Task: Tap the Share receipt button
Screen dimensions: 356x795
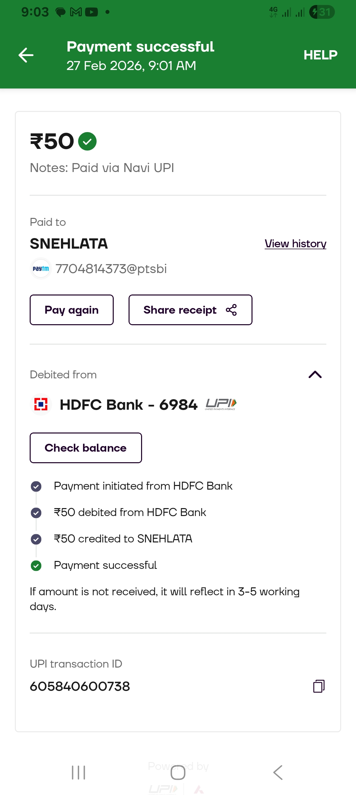Action: 190,310
